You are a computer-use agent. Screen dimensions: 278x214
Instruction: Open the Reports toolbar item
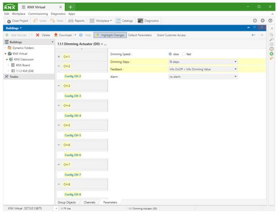[77, 21]
